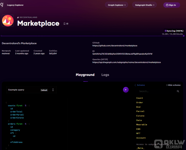Click Hide schema toggle
Viewport: 186px width, 150px height.
pyautogui.click(x=173, y=85)
